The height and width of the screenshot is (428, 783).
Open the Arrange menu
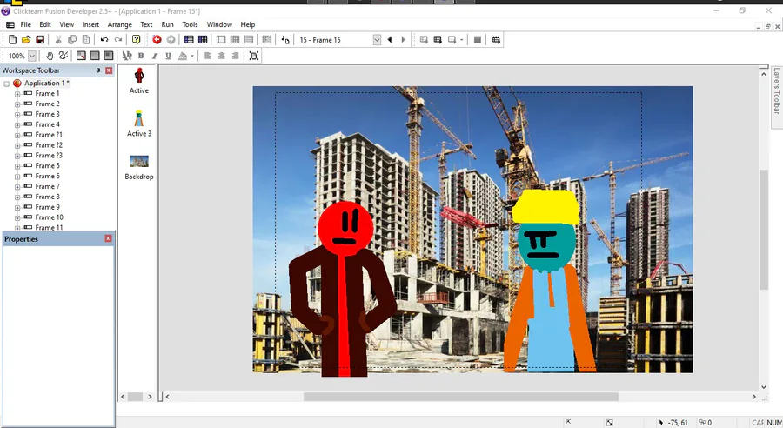pyautogui.click(x=120, y=24)
